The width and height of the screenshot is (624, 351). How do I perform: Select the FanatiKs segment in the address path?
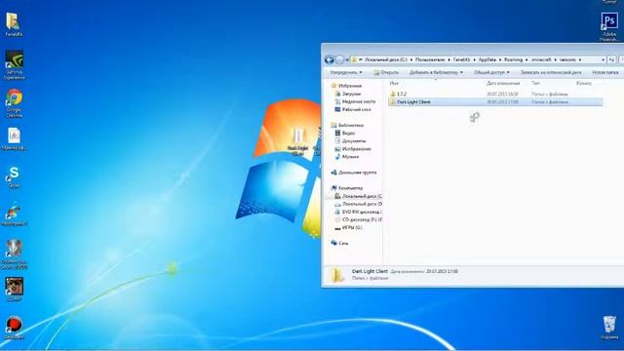click(x=461, y=59)
